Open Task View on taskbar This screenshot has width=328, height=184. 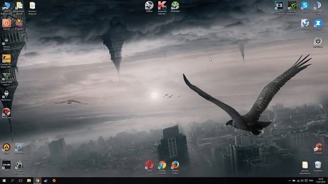20,180
